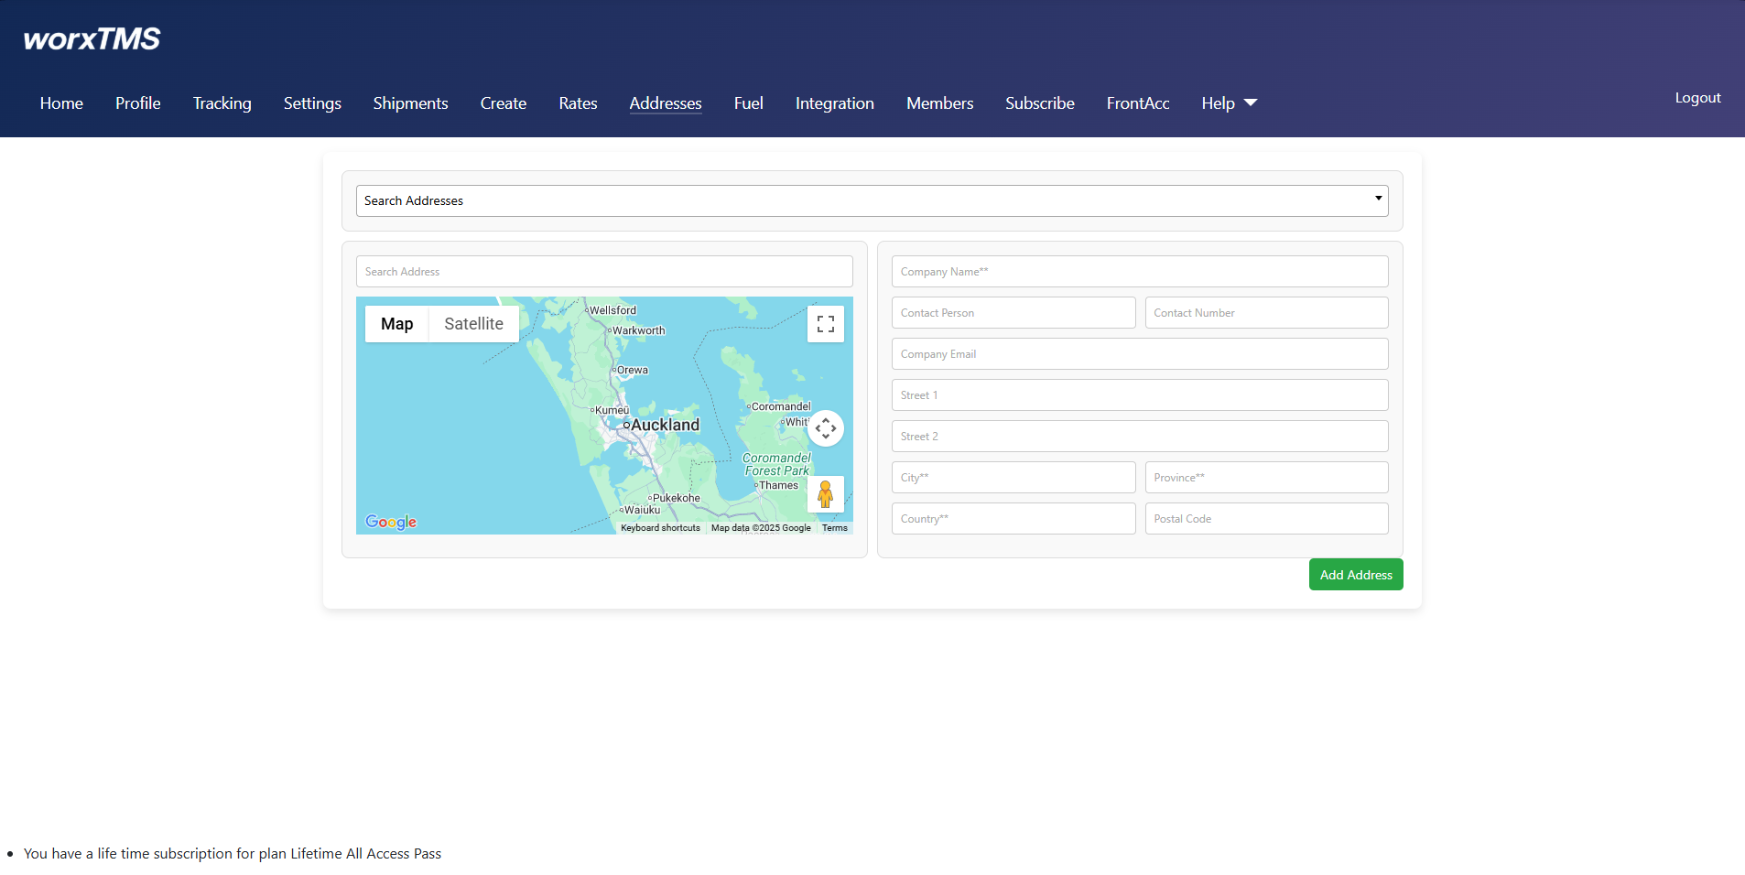Viewport: 1745px width, 875px height.
Task: Open the Integration menu item
Action: pos(834,103)
